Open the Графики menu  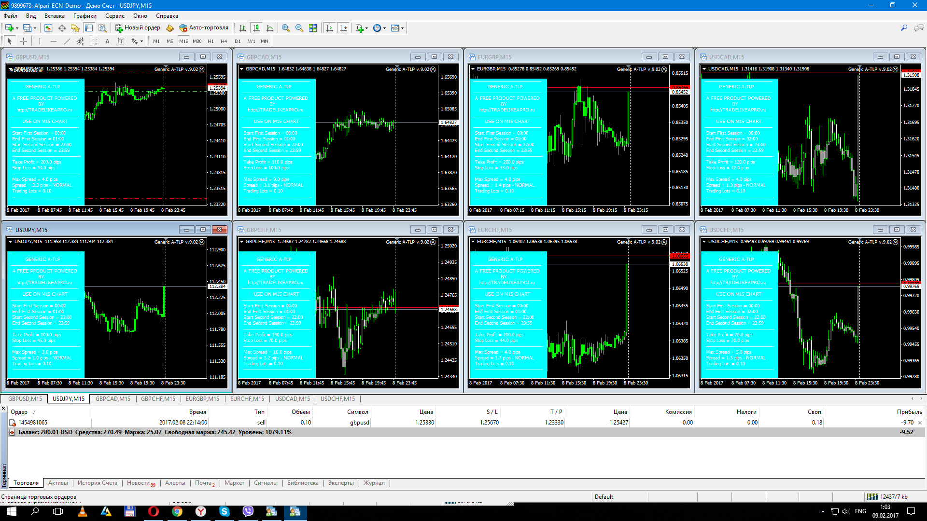(x=84, y=16)
